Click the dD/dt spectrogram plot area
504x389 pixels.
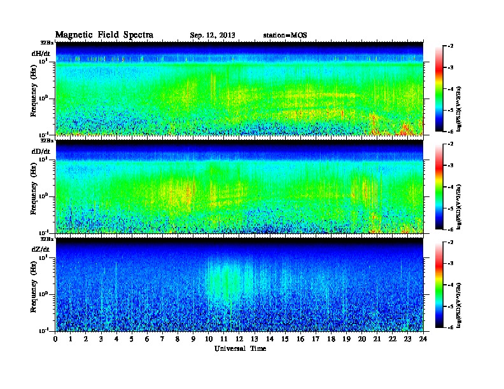click(x=239, y=187)
